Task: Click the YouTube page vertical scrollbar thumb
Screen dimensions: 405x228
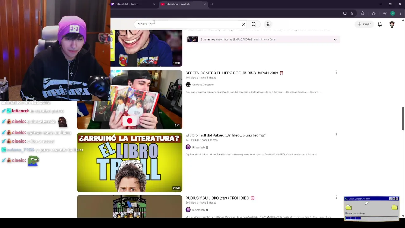Action: [x=403, y=118]
